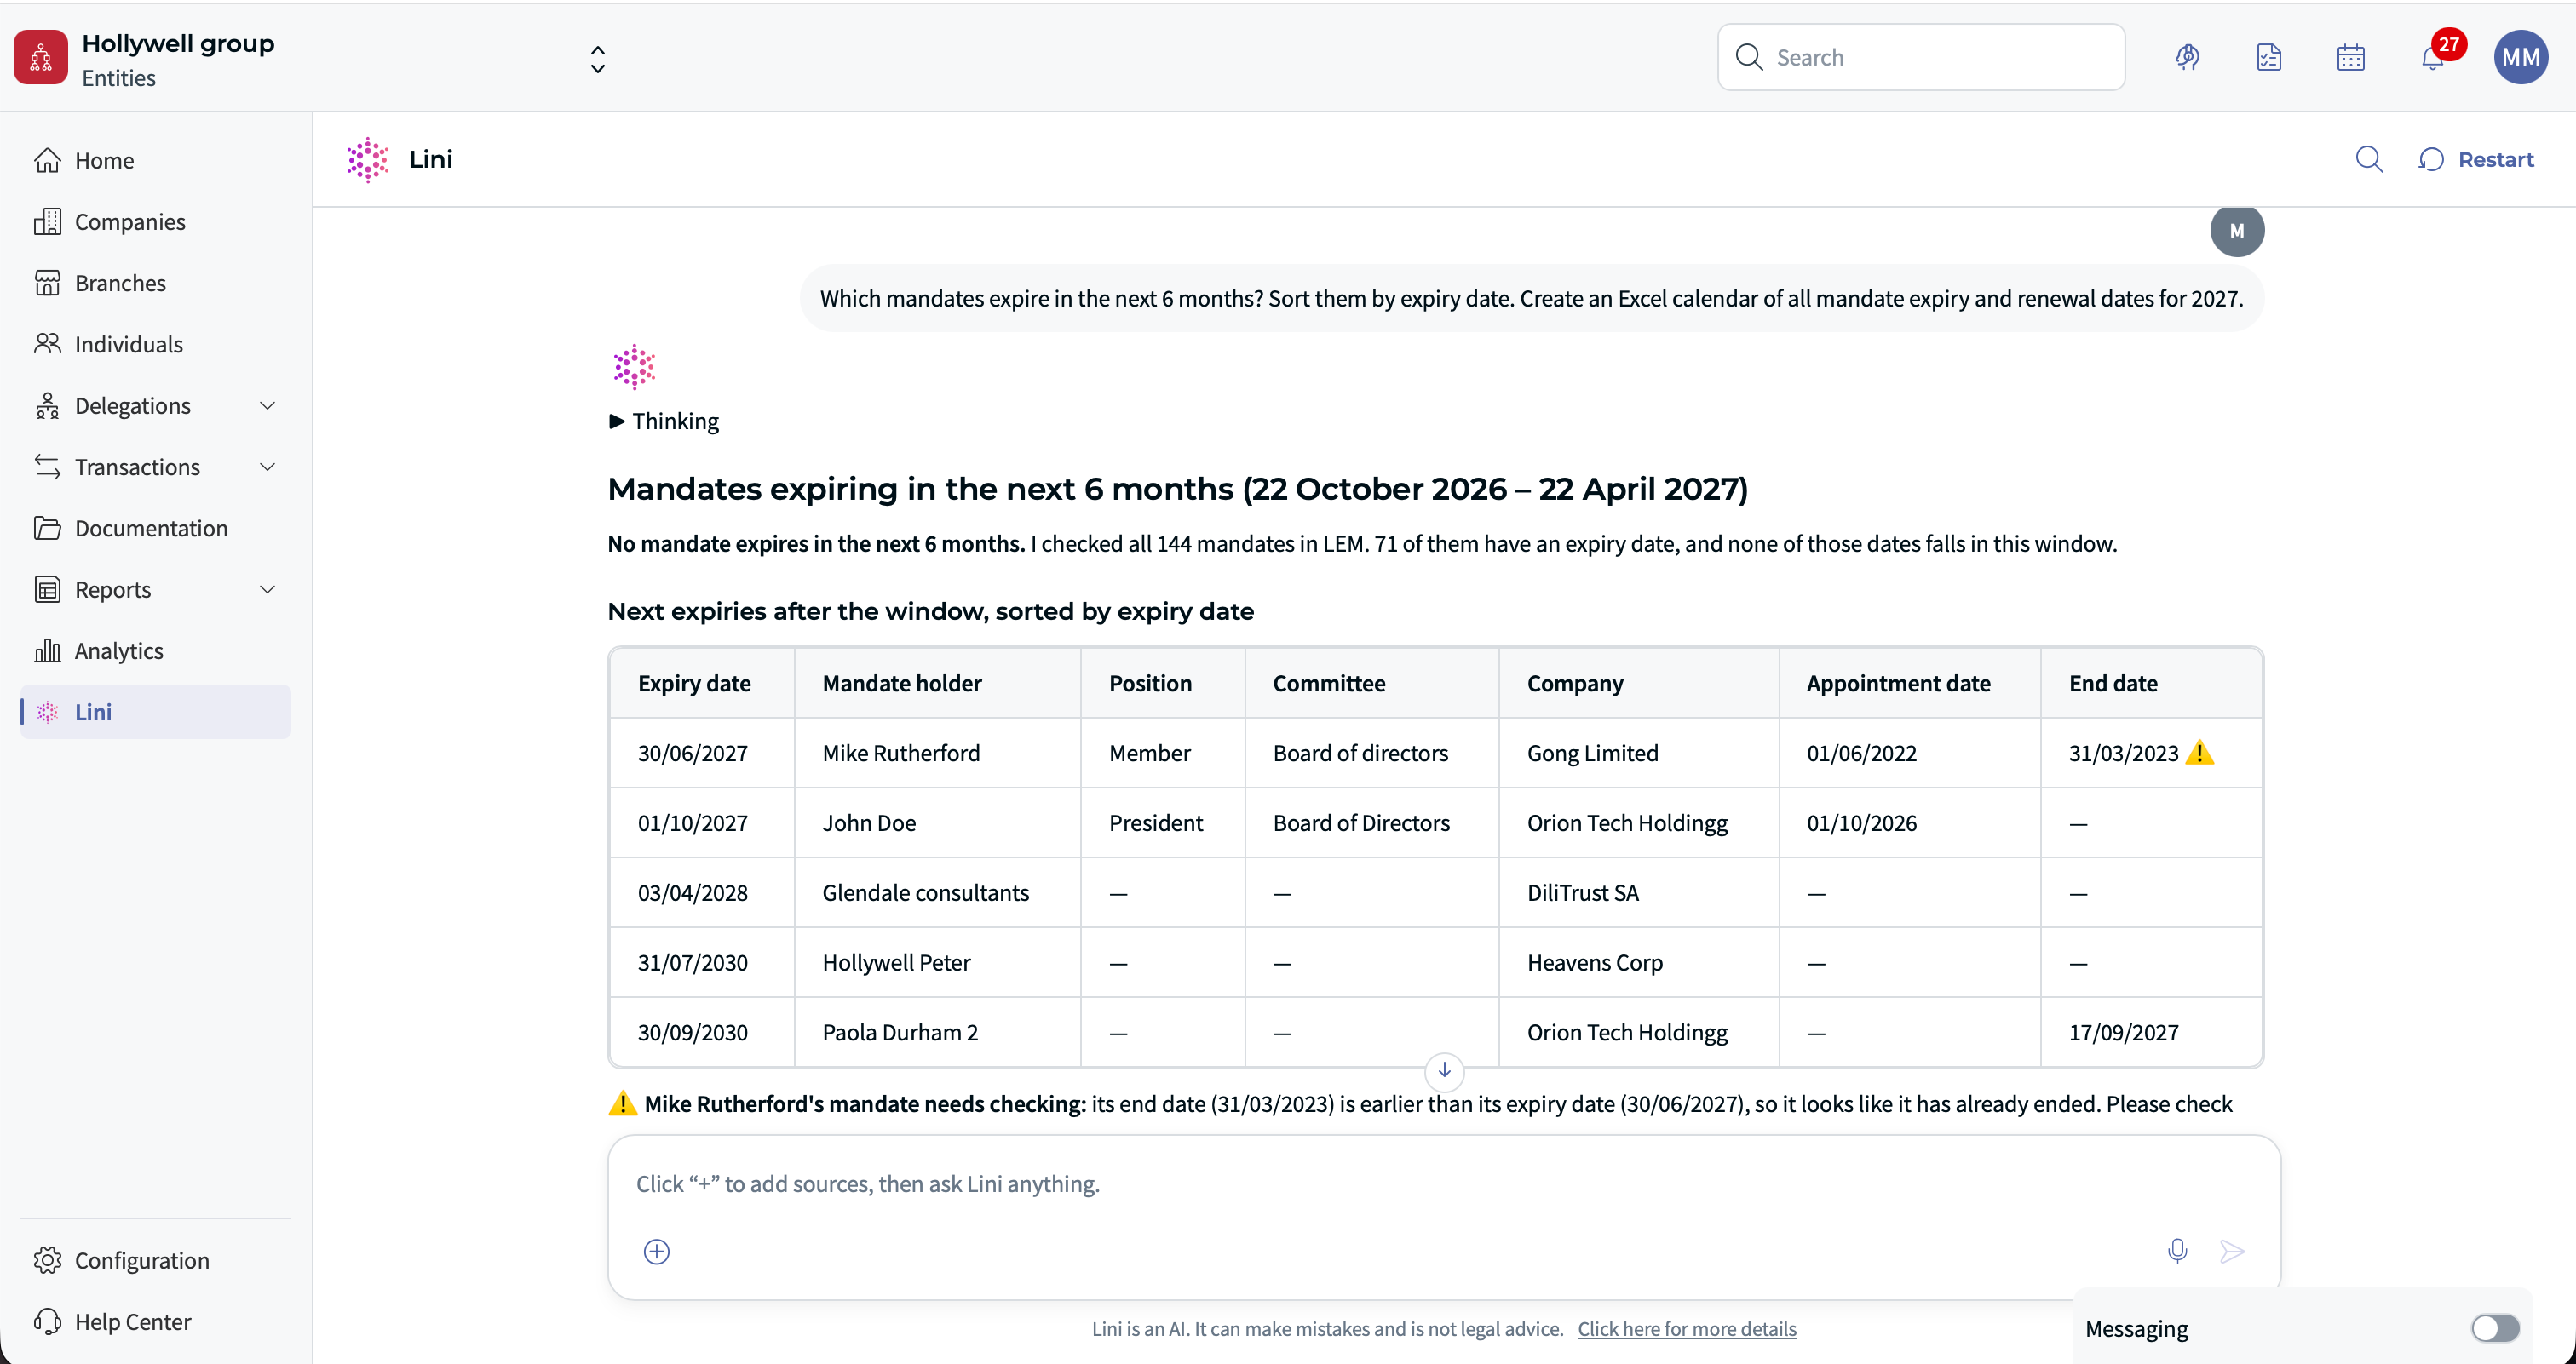This screenshot has width=2576, height=1364.
Task: Toggle the Messaging switch
Action: (x=2495, y=1328)
